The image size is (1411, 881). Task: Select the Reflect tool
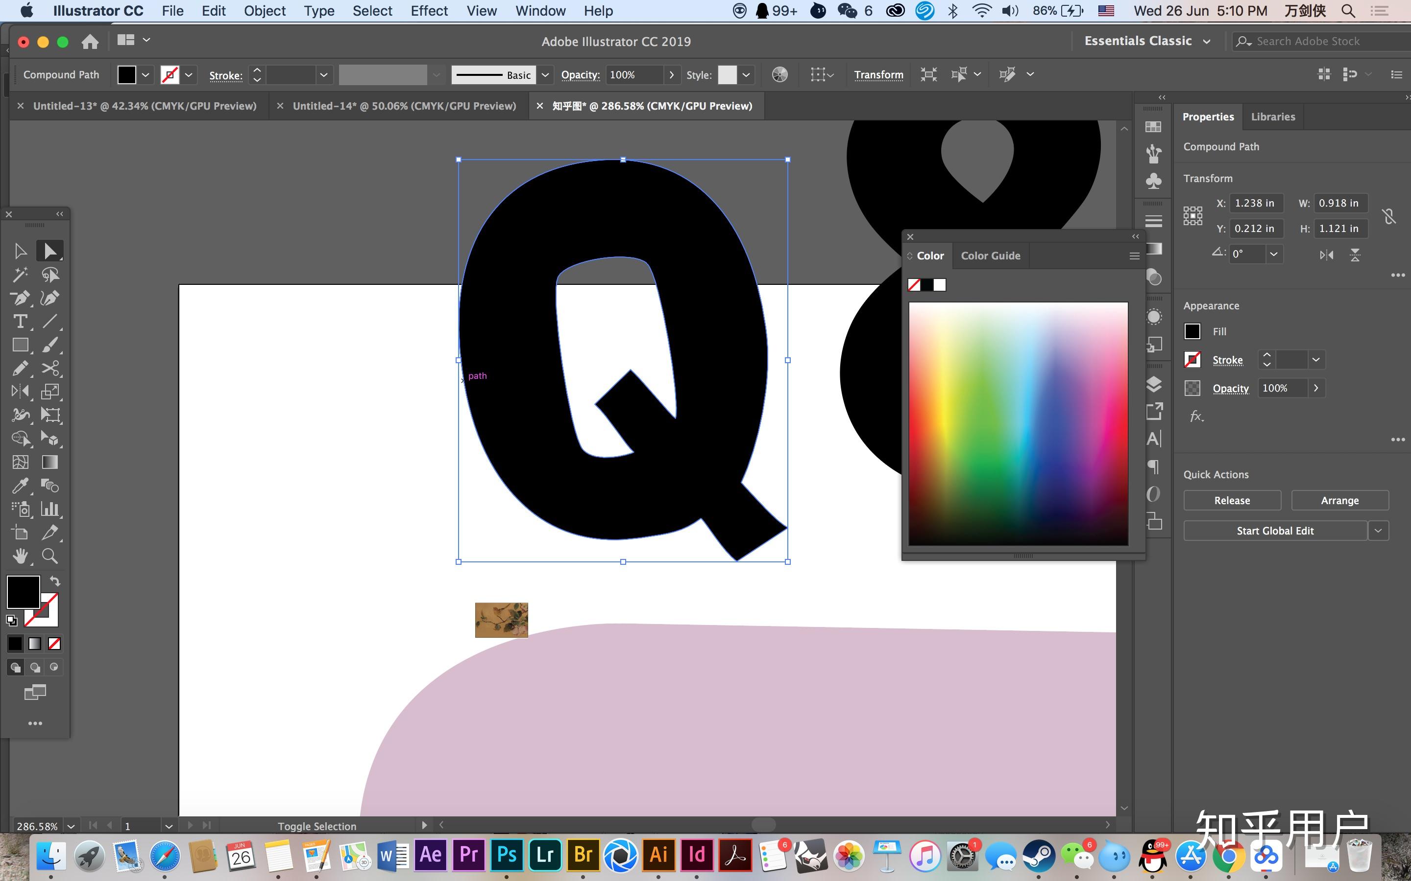tap(20, 392)
